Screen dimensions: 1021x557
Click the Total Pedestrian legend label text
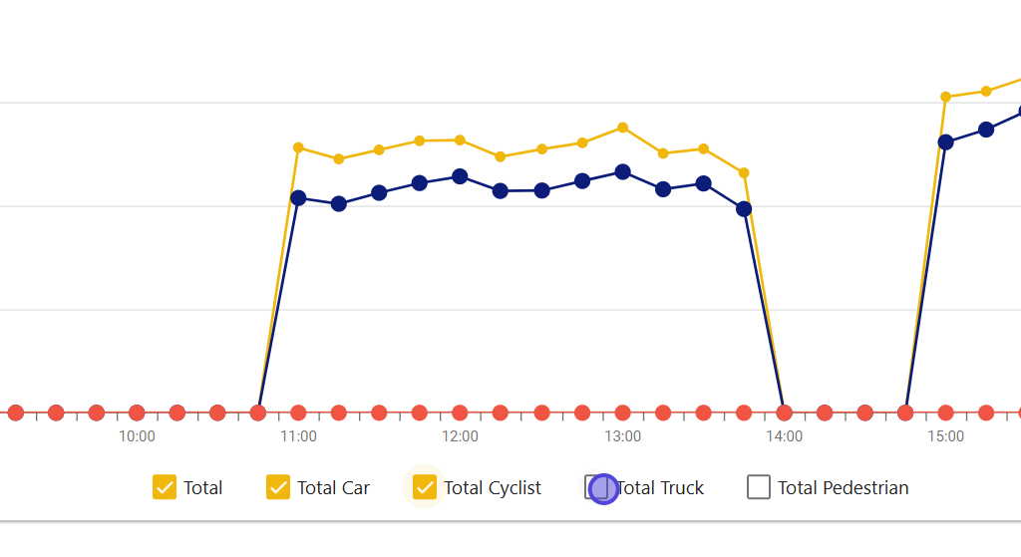pyautogui.click(x=843, y=487)
